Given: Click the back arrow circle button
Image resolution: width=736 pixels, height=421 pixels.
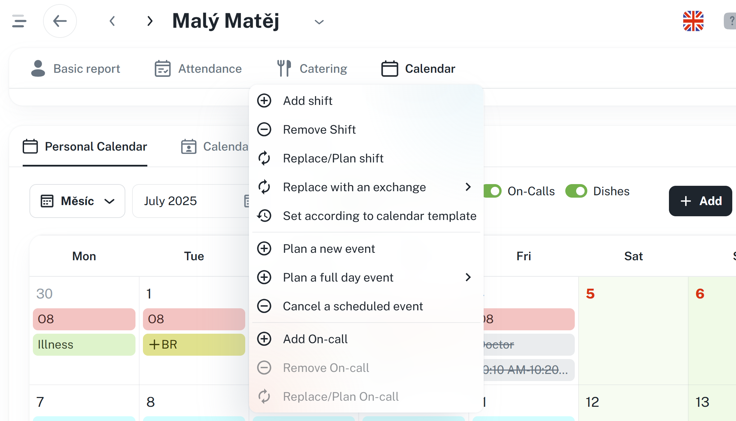Looking at the screenshot, I should 60,21.
